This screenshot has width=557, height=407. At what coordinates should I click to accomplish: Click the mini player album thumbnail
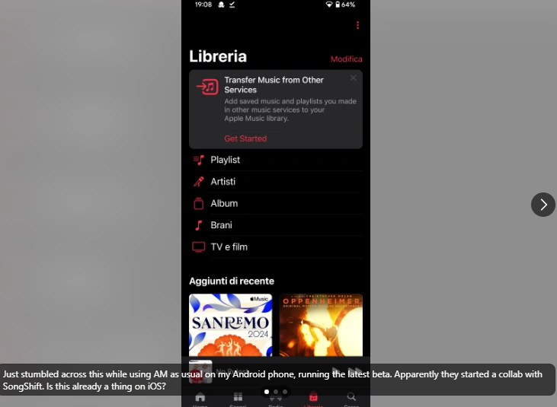click(x=200, y=371)
